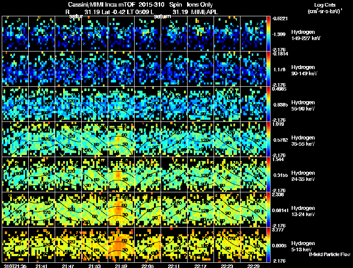Click the color bar beside Hydrogen 149-227 keV
The height and width of the screenshot is (268, 353).
click(268, 33)
